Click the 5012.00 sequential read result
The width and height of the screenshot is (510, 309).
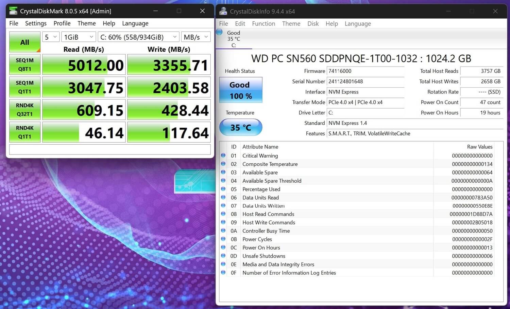[x=84, y=65]
